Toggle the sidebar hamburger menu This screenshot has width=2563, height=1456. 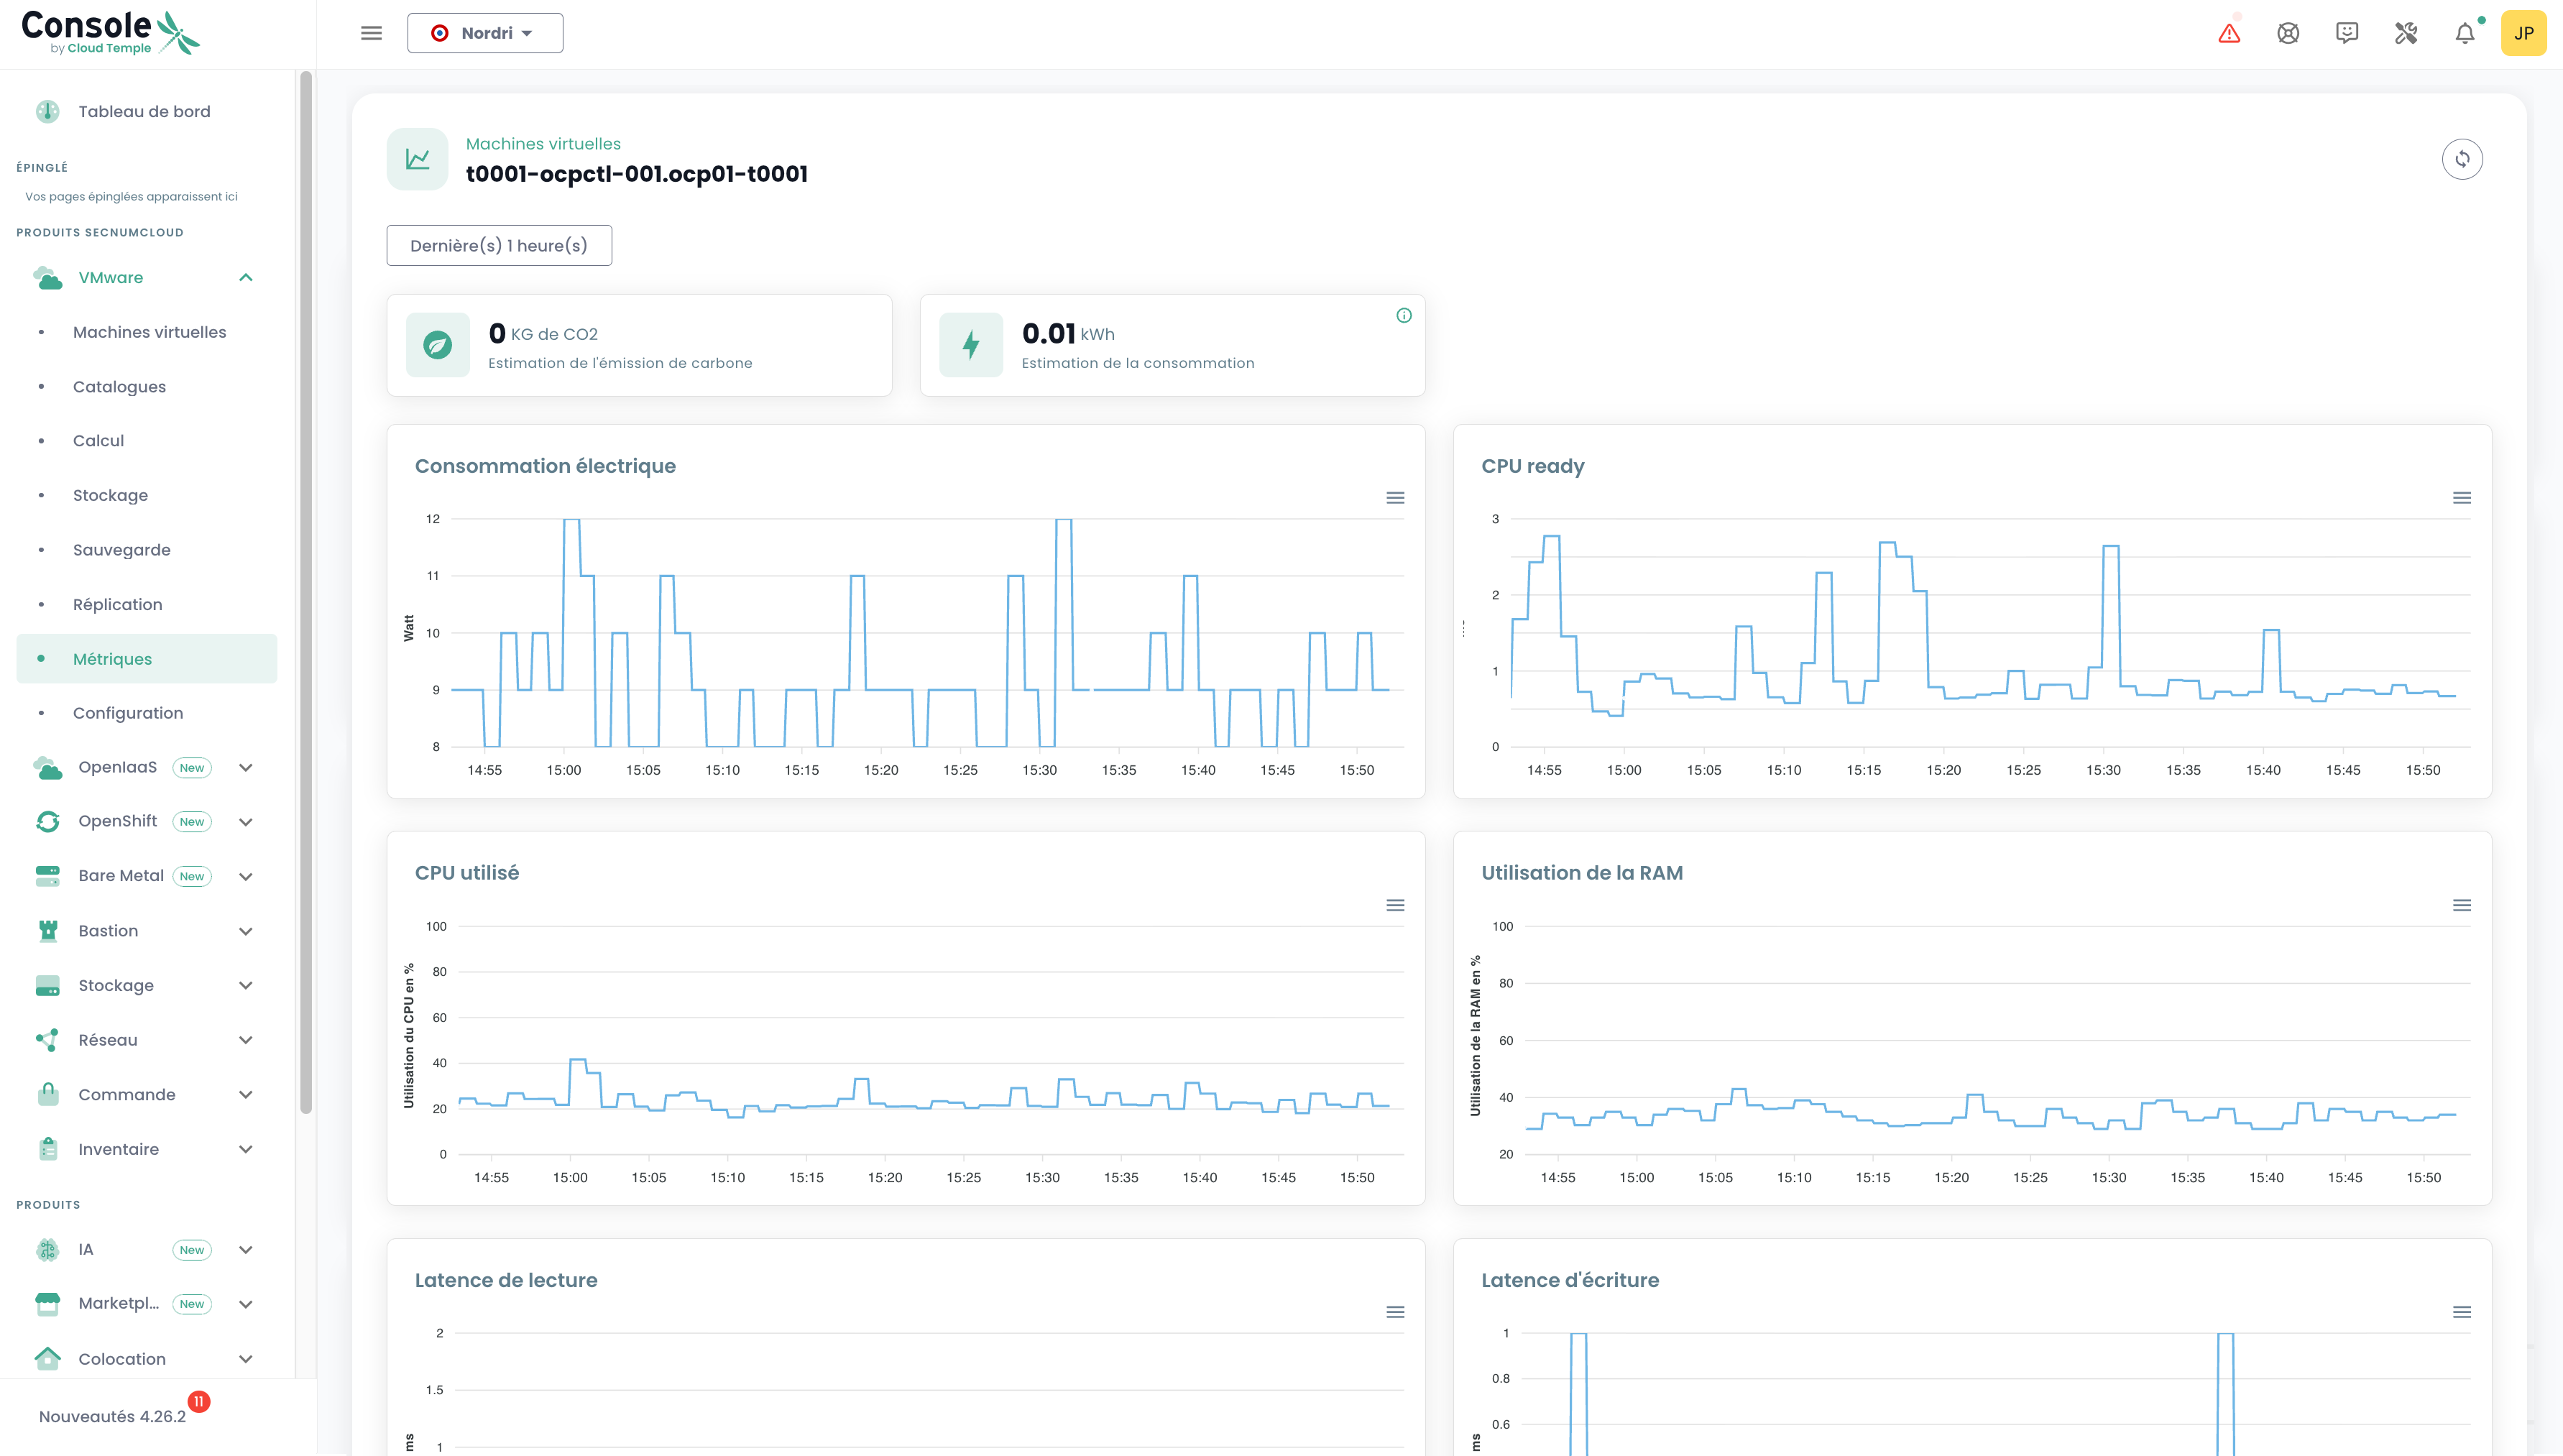click(371, 33)
